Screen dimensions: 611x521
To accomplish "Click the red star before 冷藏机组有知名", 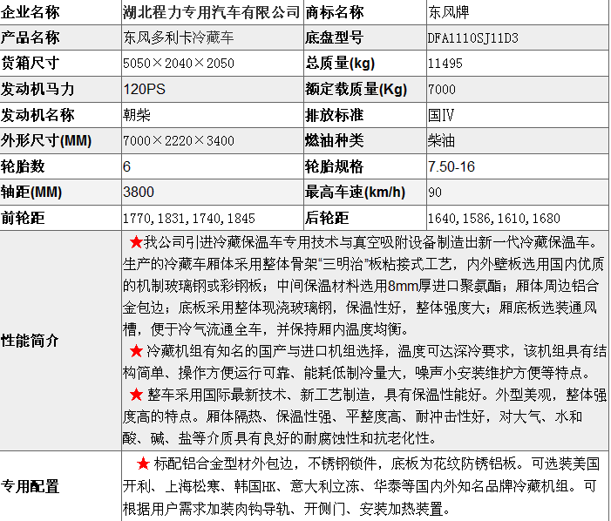I will click(136, 351).
